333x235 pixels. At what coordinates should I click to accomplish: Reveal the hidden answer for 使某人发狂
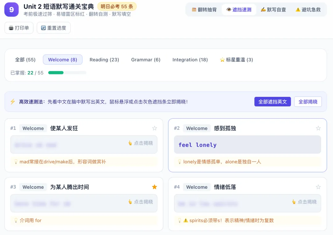click(x=84, y=144)
